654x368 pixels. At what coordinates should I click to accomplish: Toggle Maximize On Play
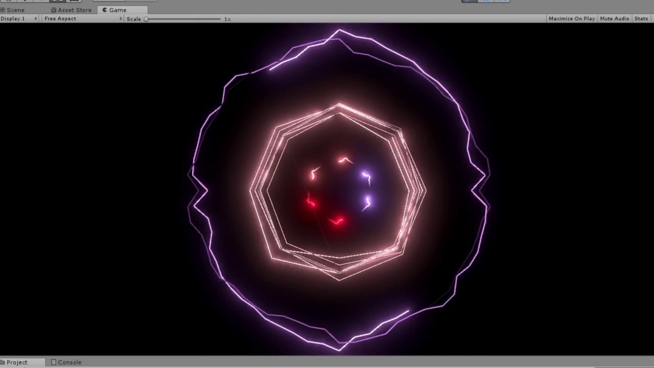point(572,19)
